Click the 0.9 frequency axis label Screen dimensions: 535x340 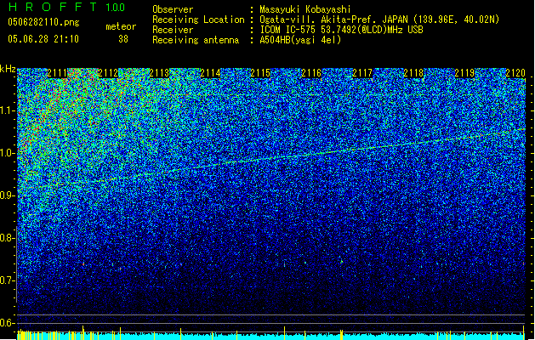point(8,195)
